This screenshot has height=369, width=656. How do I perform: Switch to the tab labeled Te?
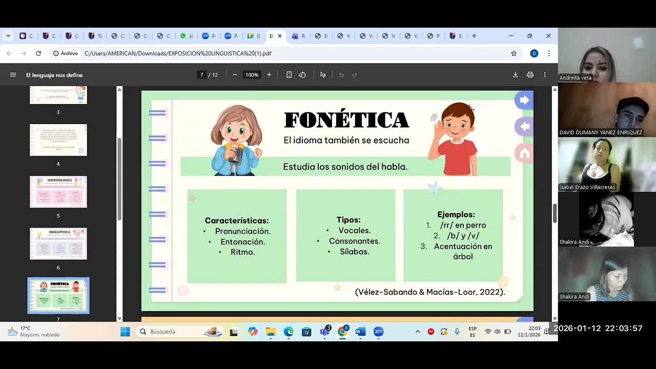[95, 36]
